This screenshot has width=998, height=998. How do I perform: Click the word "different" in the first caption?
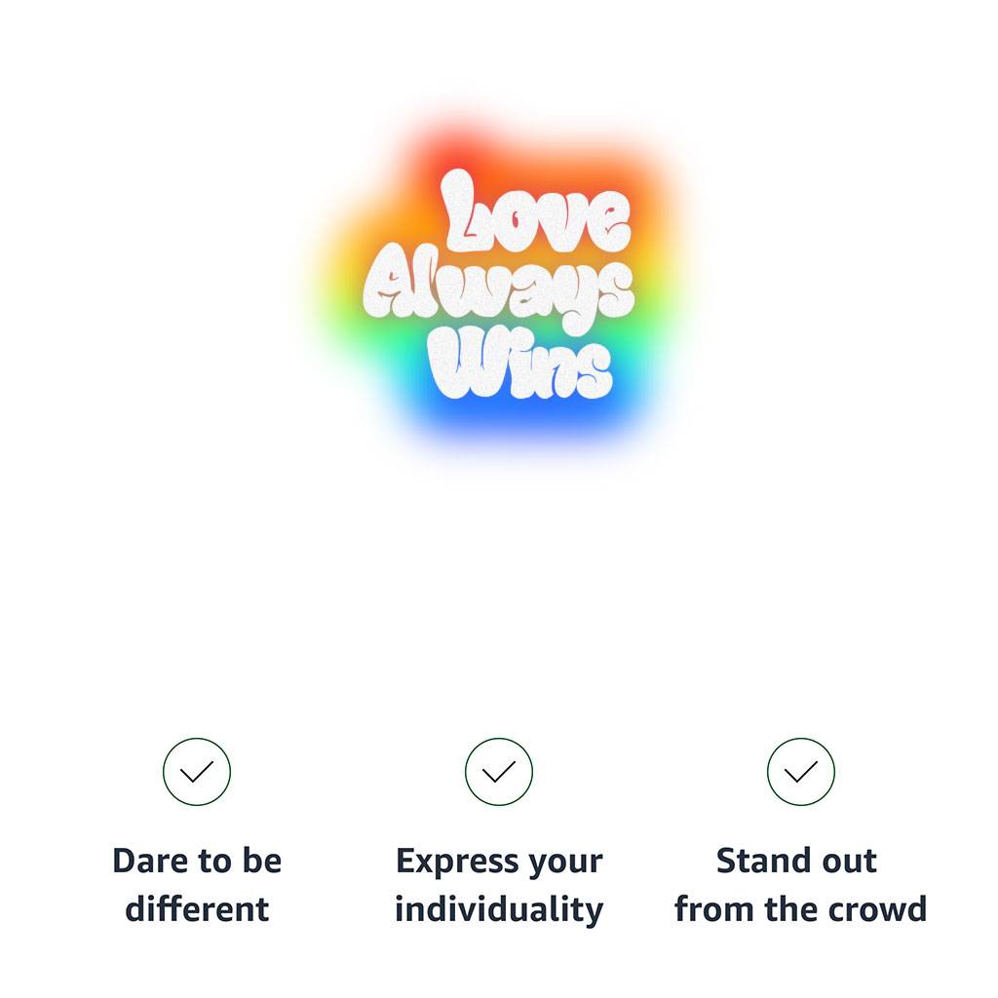tap(197, 909)
